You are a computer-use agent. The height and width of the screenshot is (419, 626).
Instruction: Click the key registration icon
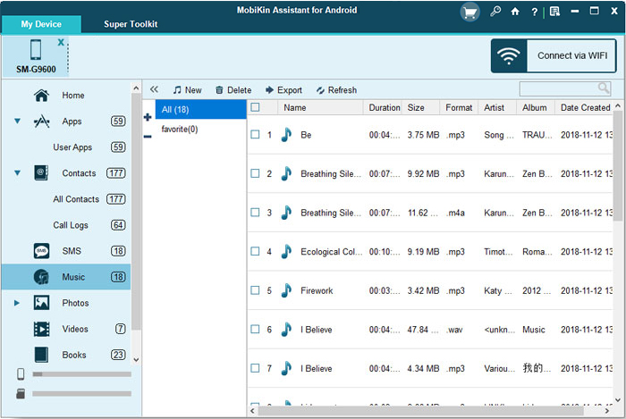point(495,11)
